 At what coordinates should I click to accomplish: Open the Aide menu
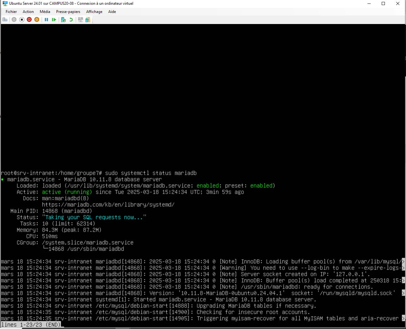click(112, 12)
